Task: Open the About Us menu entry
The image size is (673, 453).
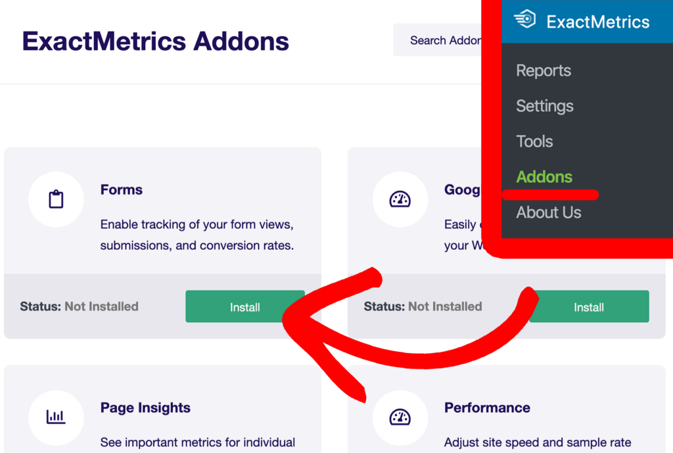Action: (x=548, y=212)
